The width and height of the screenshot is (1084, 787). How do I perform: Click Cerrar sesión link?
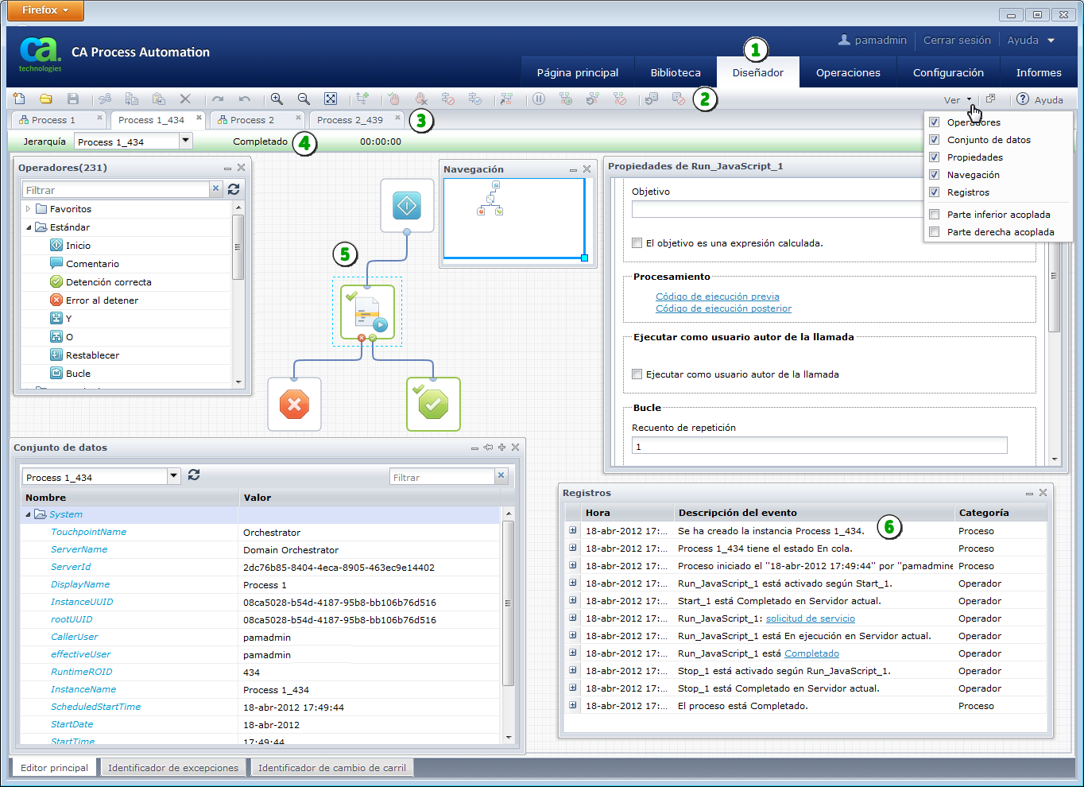(957, 40)
